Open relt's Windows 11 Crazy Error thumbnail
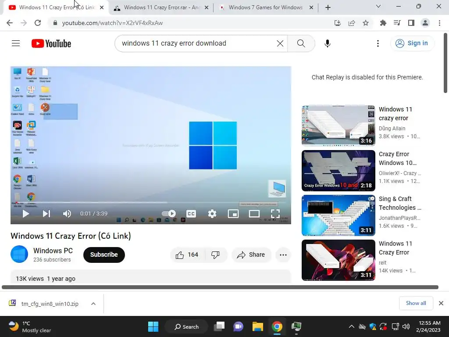 point(338,260)
